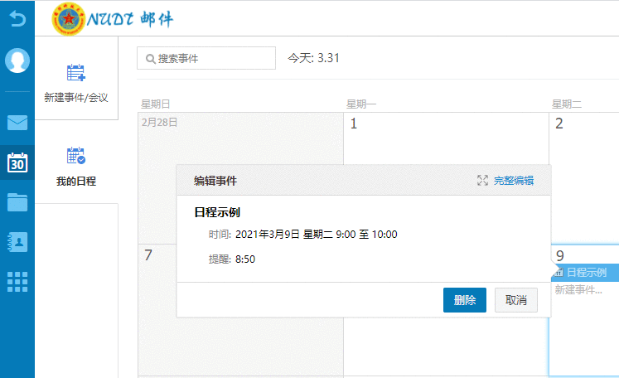
Task: Click the expand full-edit arrows icon
Action: 482,181
